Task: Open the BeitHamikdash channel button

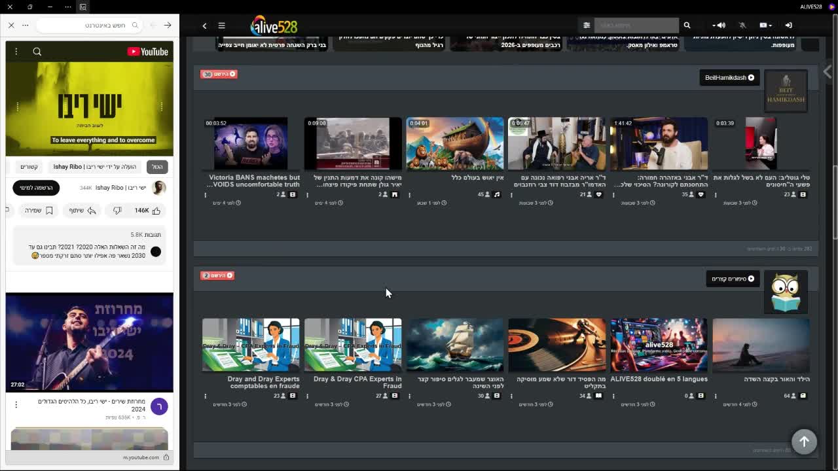Action: tap(729, 78)
